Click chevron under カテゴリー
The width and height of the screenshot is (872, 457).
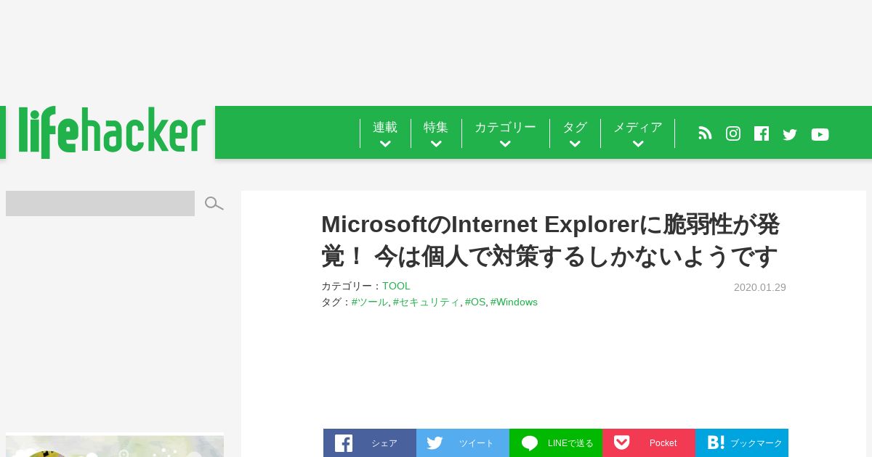pos(505,144)
